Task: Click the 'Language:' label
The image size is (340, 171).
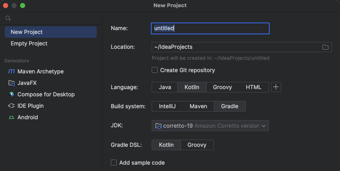Action: [124, 87]
